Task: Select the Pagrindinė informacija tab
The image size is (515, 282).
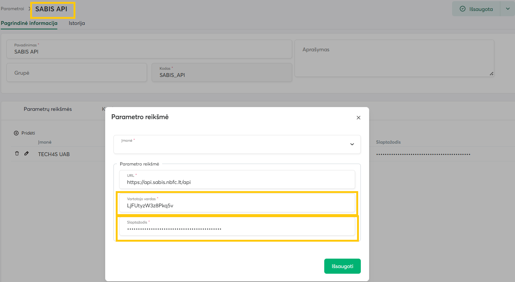Action: click(29, 23)
